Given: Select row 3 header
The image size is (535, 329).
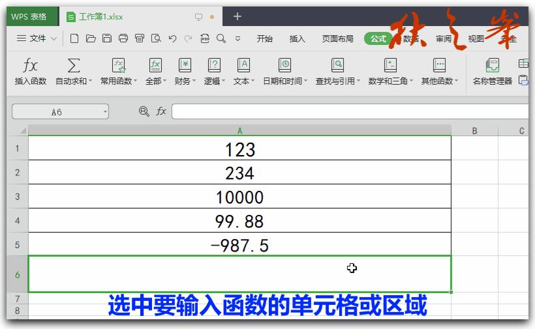Looking at the screenshot, I should click(x=18, y=197).
